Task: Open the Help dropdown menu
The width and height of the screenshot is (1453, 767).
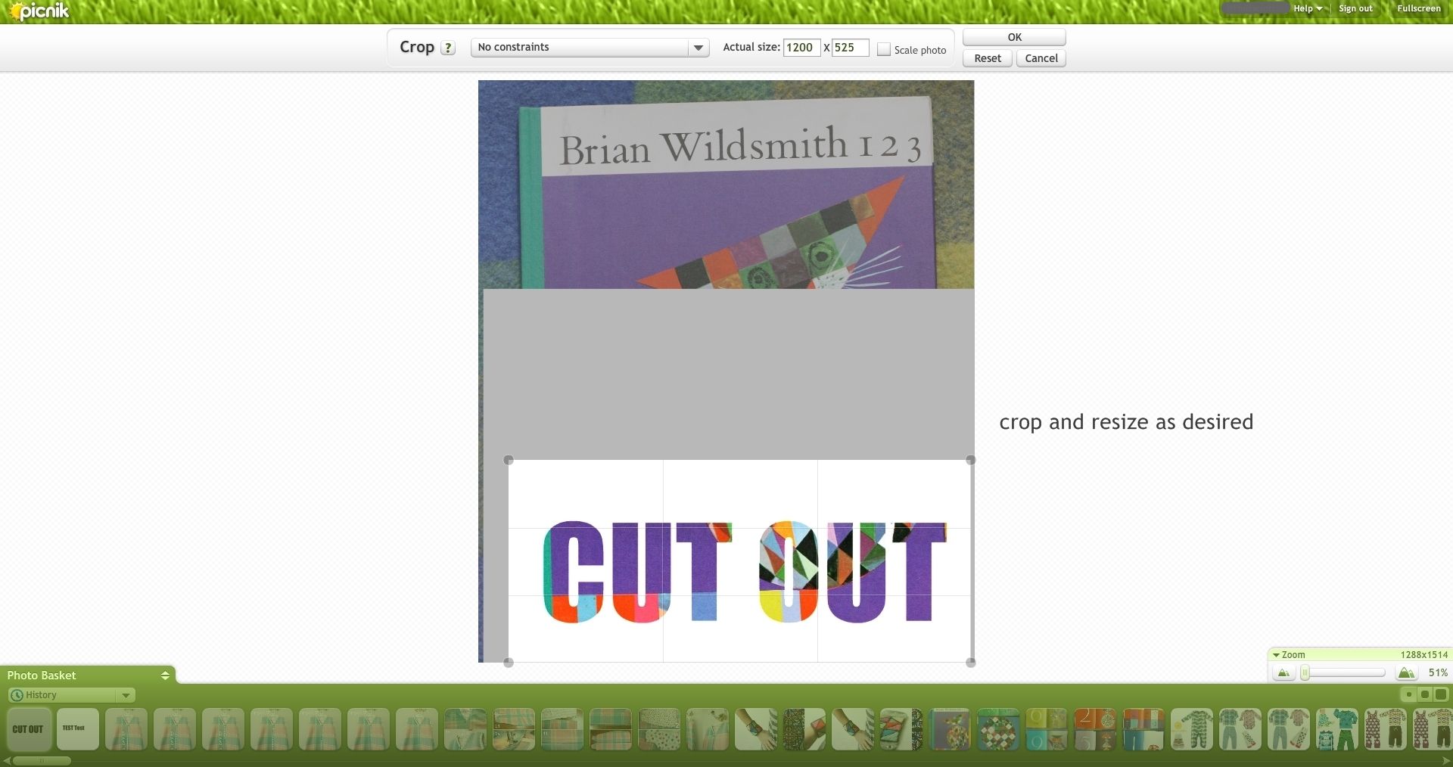Action: (x=1307, y=8)
